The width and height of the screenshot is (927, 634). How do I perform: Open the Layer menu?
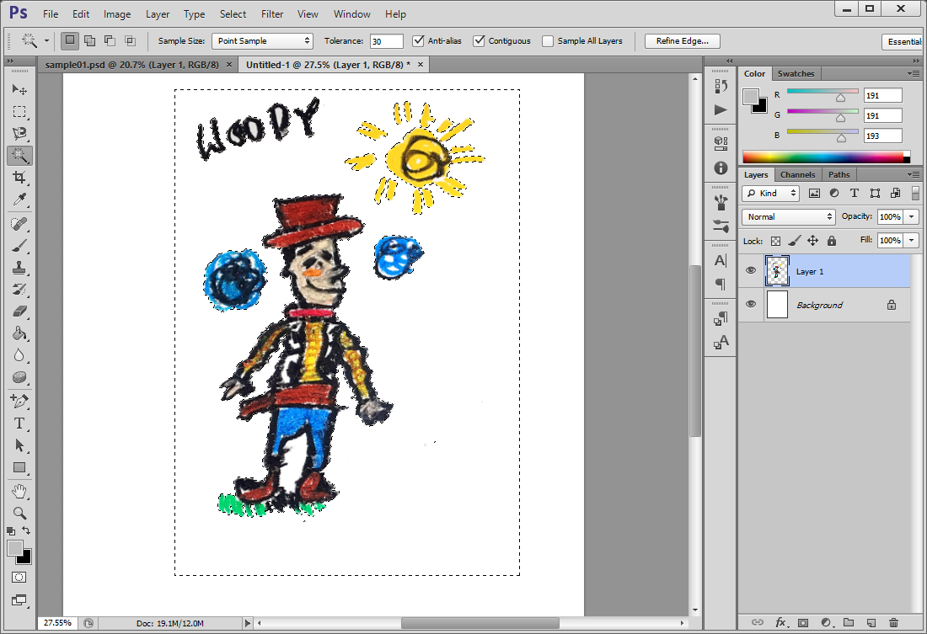click(x=158, y=13)
